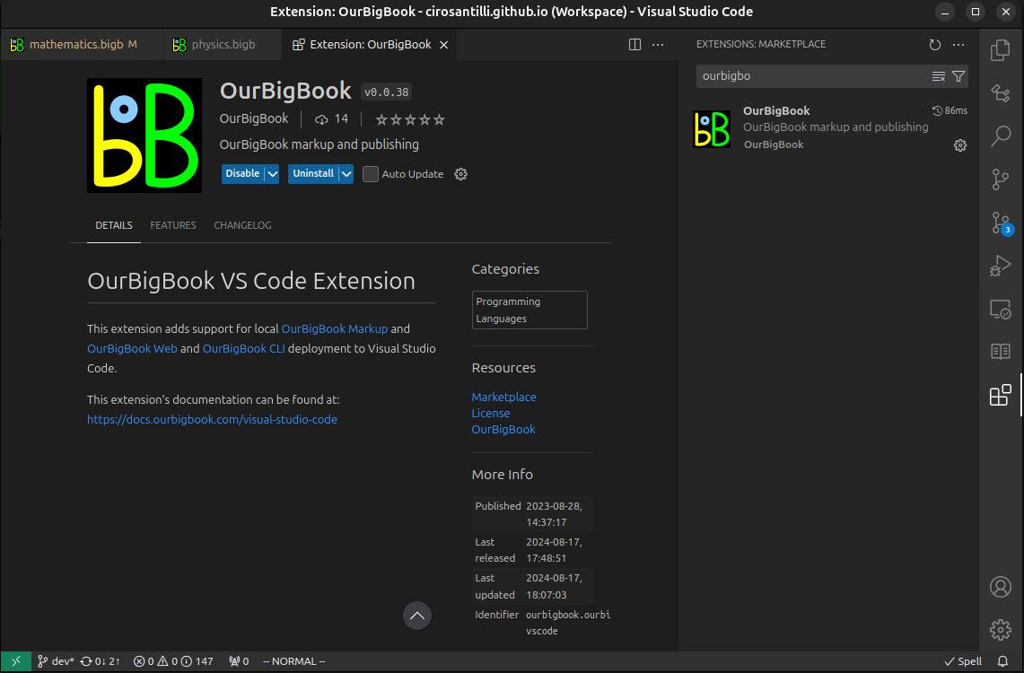
Task: Click the Spell status bar item
Action: [963, 661]
